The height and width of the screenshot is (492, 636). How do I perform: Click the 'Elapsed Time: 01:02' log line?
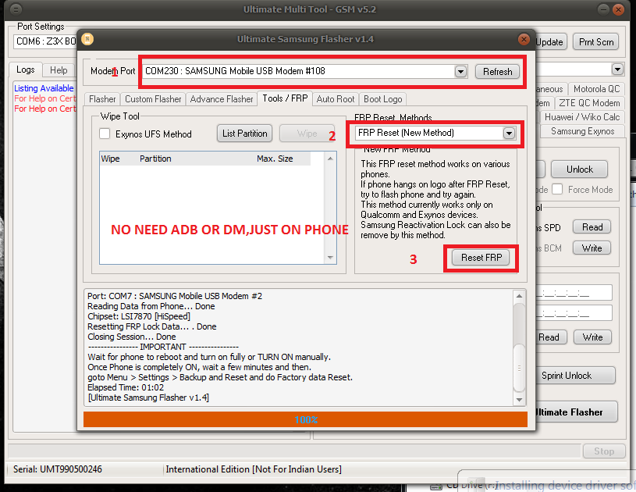[x=126, y=387]
